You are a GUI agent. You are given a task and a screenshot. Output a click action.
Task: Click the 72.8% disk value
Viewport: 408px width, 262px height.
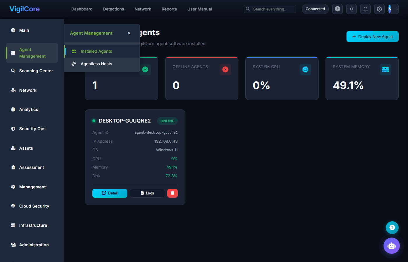172,176
